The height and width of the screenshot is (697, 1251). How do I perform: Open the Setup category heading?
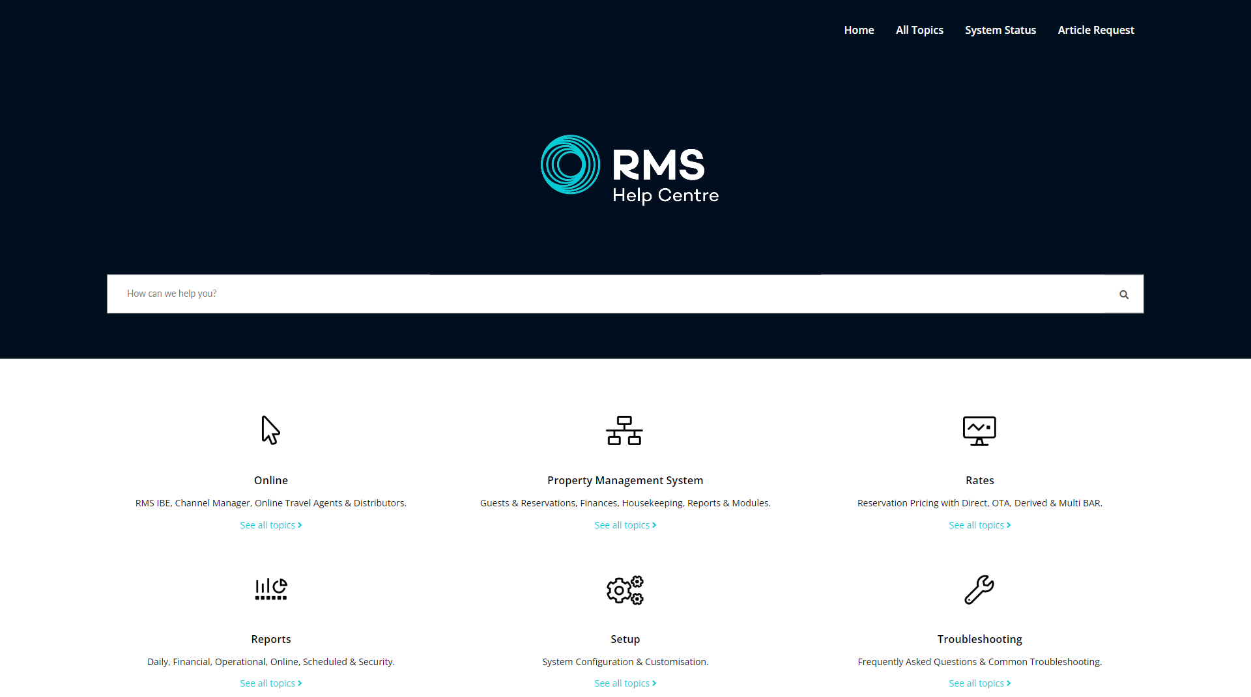pyautogui.click(x=625, y=639)
